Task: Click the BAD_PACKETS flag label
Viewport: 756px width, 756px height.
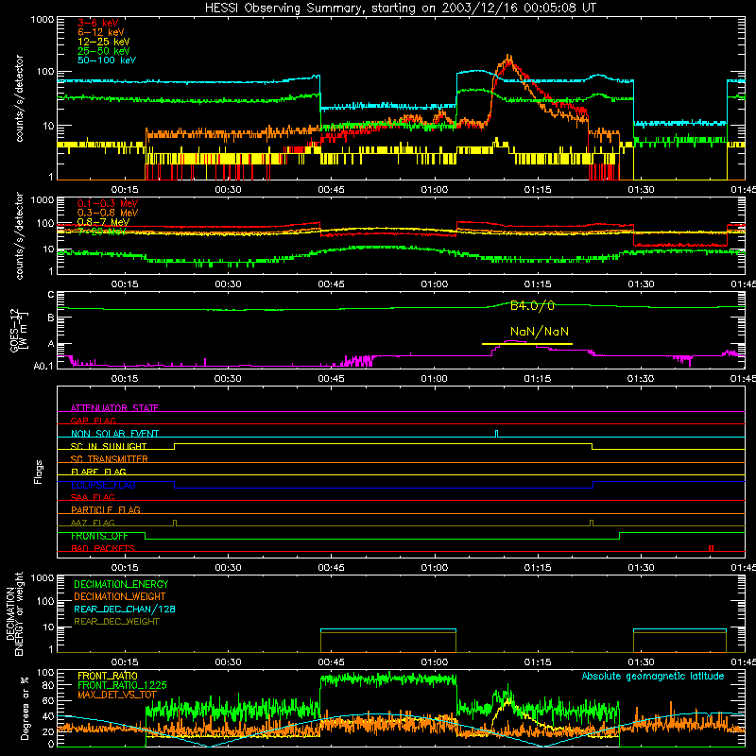Action: tap(103, 548)
